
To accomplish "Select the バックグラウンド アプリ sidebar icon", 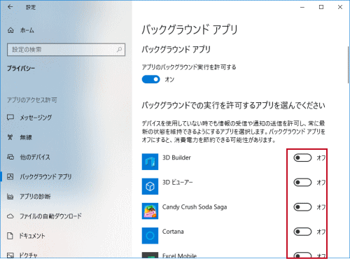I will point(10,176).
